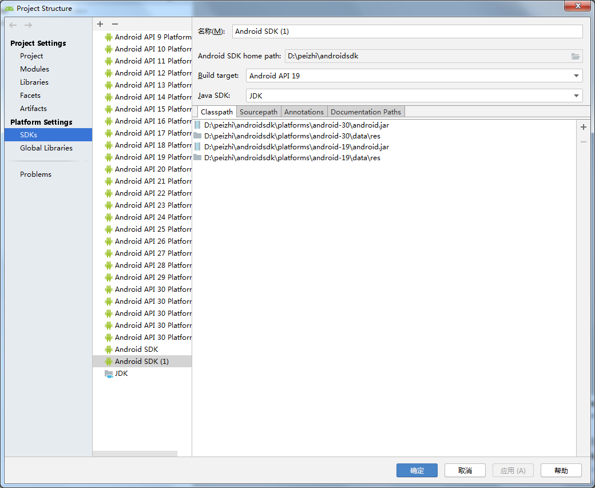Switch to the Sourcepath tab
This screenshot has height=488, width=595.
click(x=259, y=112)
